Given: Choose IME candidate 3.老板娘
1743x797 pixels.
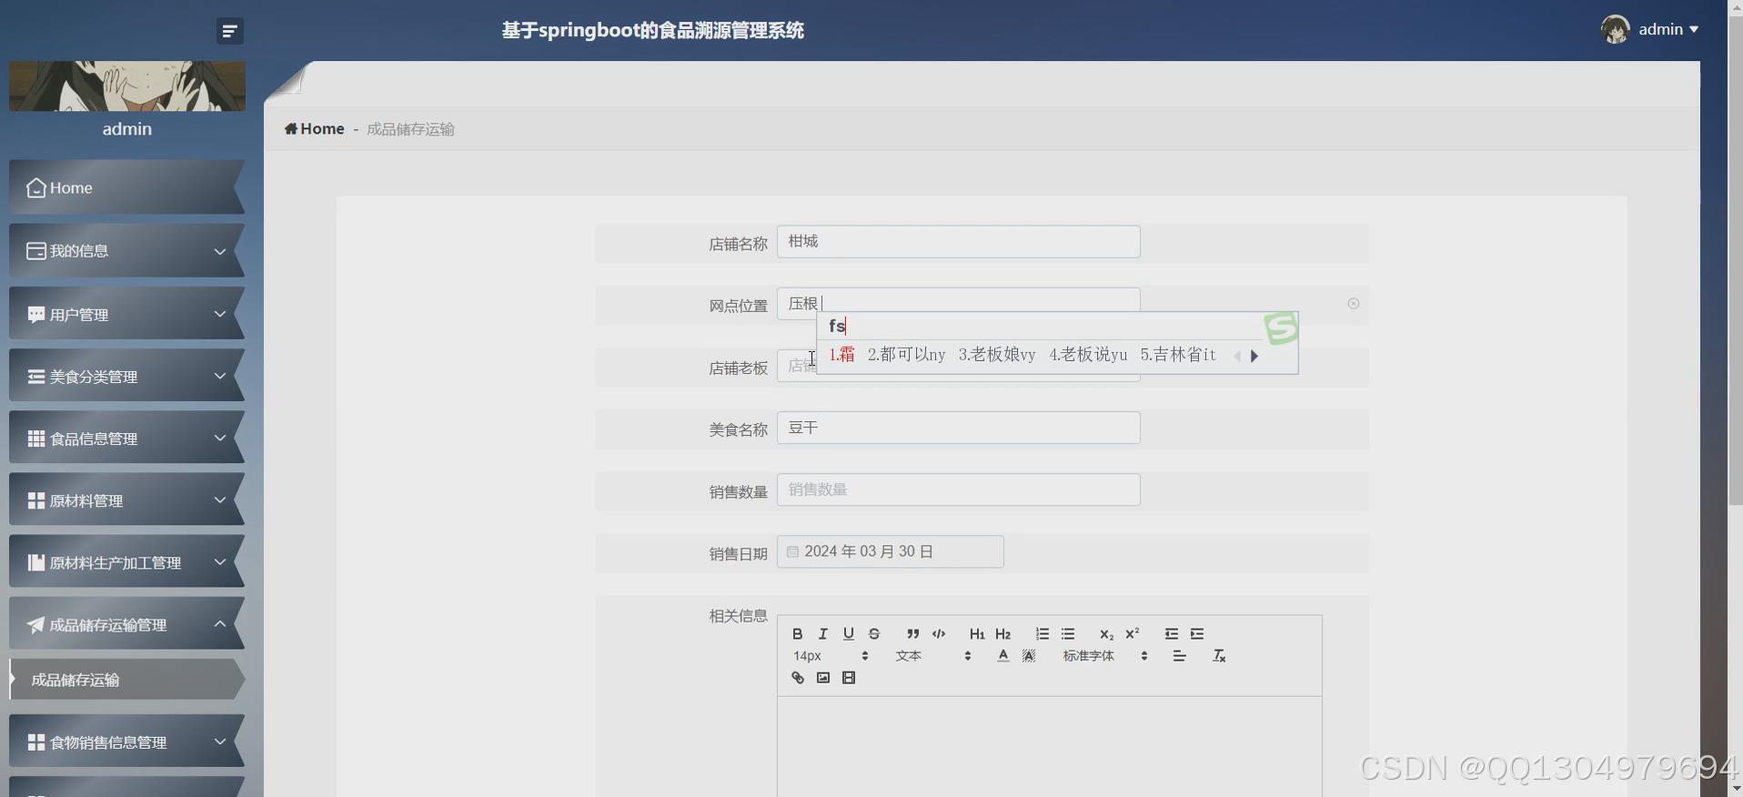Looking at the screenshot, I should pos(997,355).
